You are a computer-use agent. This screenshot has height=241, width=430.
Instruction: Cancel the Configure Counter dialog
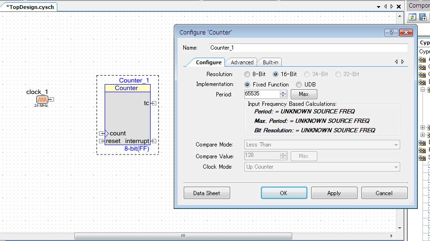[384, 193]
